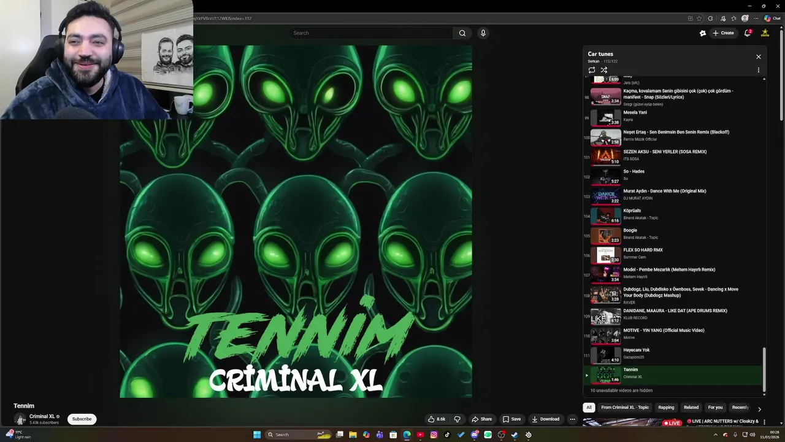
Task: Select From Criminal XL - Topic chip
Action: (625, 408)
